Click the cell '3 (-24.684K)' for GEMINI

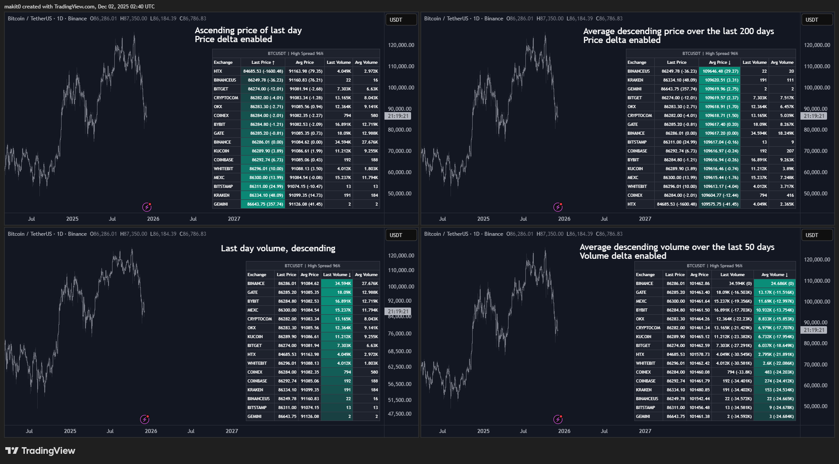point(774,417)
